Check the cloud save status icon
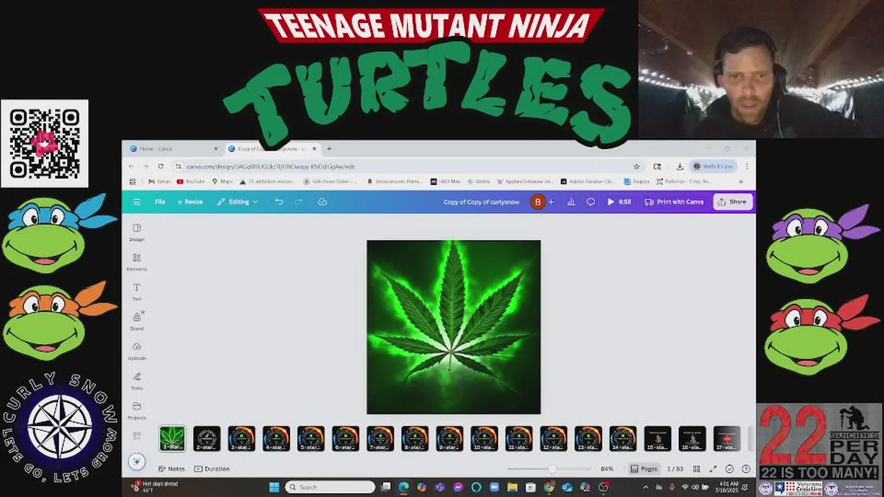This screenshot has width=884, height=497. pos(322,202)
